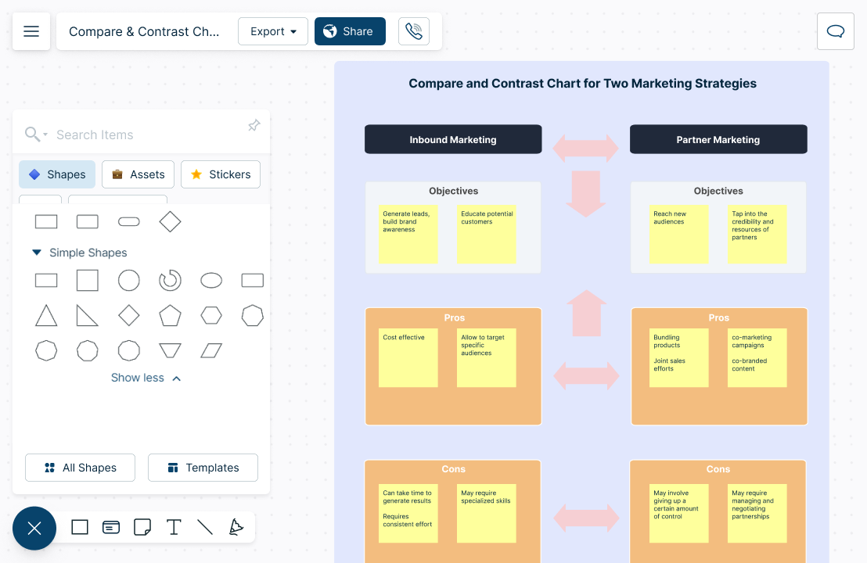Pick the rounded rectangle in top row
Screen dimensions: 867x563
(88, 221)
